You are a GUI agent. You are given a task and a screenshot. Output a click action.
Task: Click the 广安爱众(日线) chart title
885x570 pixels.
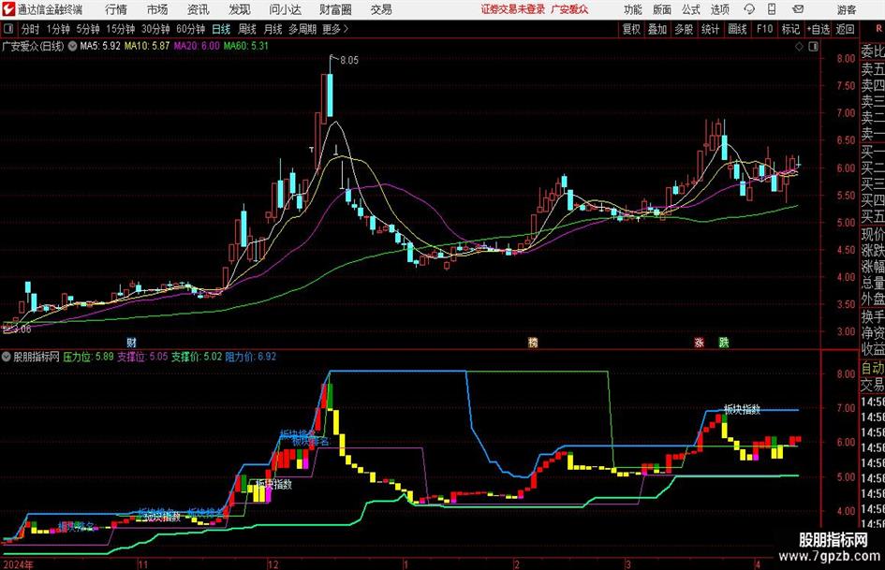[x=34, y=46]
